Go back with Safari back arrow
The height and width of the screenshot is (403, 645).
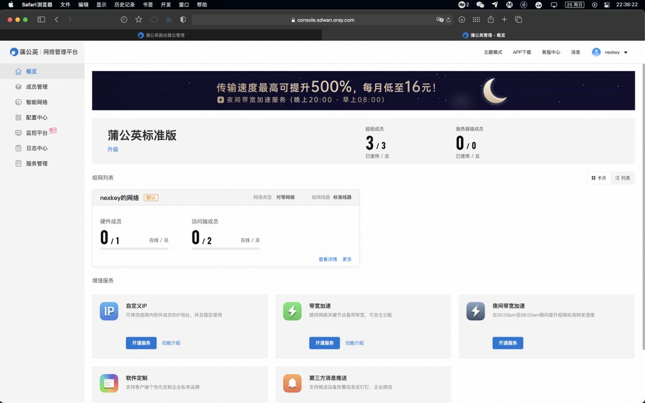pos(56,19)
